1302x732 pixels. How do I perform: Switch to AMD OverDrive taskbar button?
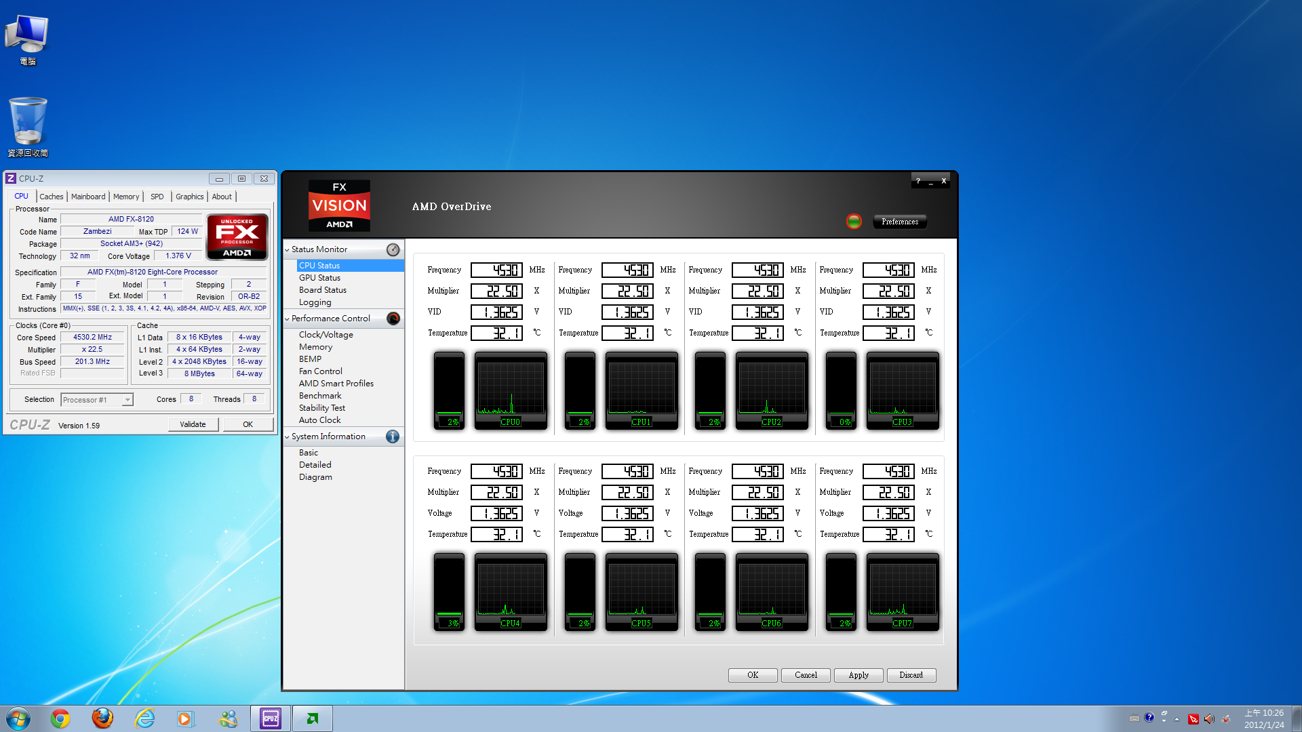[x=312, y=718]
